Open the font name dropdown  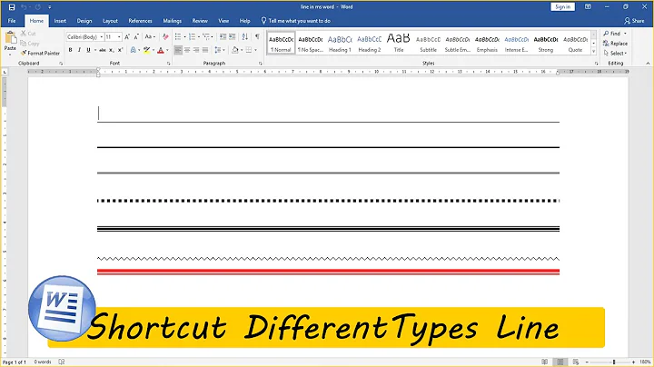click(x=102, y=37)
